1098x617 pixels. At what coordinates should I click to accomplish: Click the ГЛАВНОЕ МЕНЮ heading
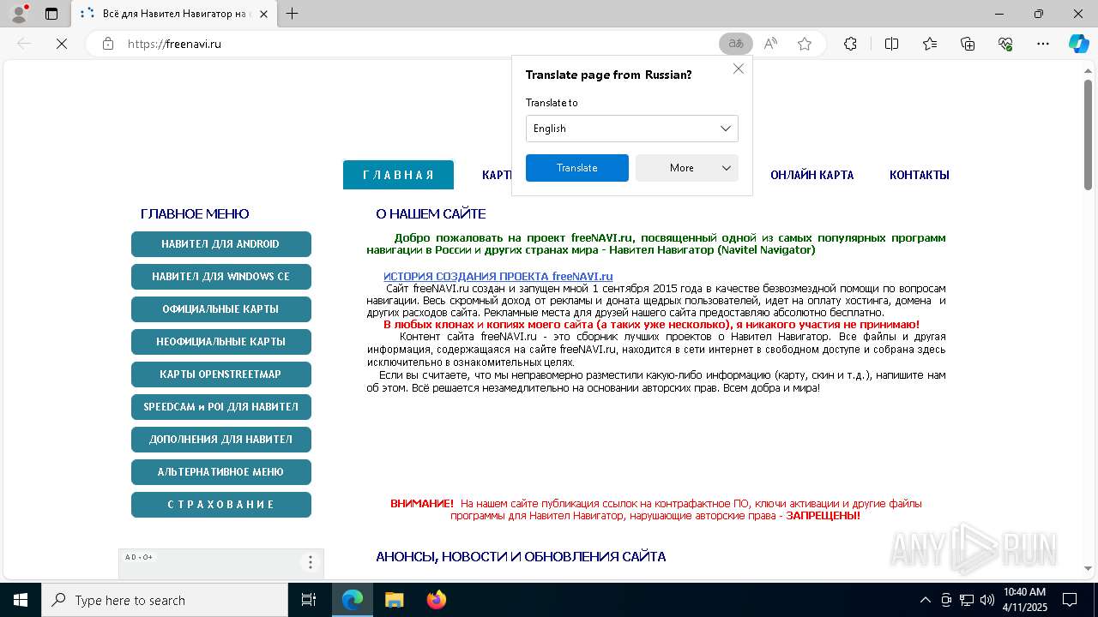point(195,214)
